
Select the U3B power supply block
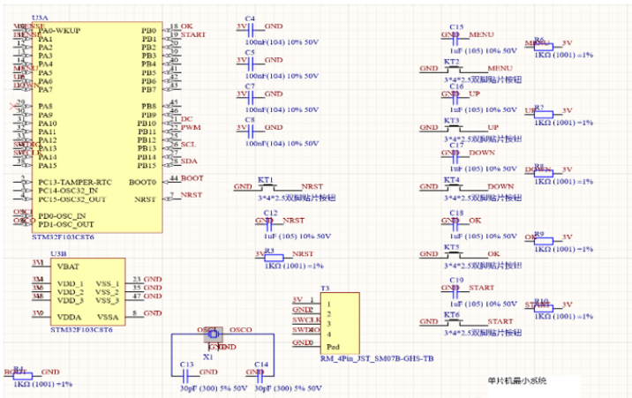[x=88, y=291]
